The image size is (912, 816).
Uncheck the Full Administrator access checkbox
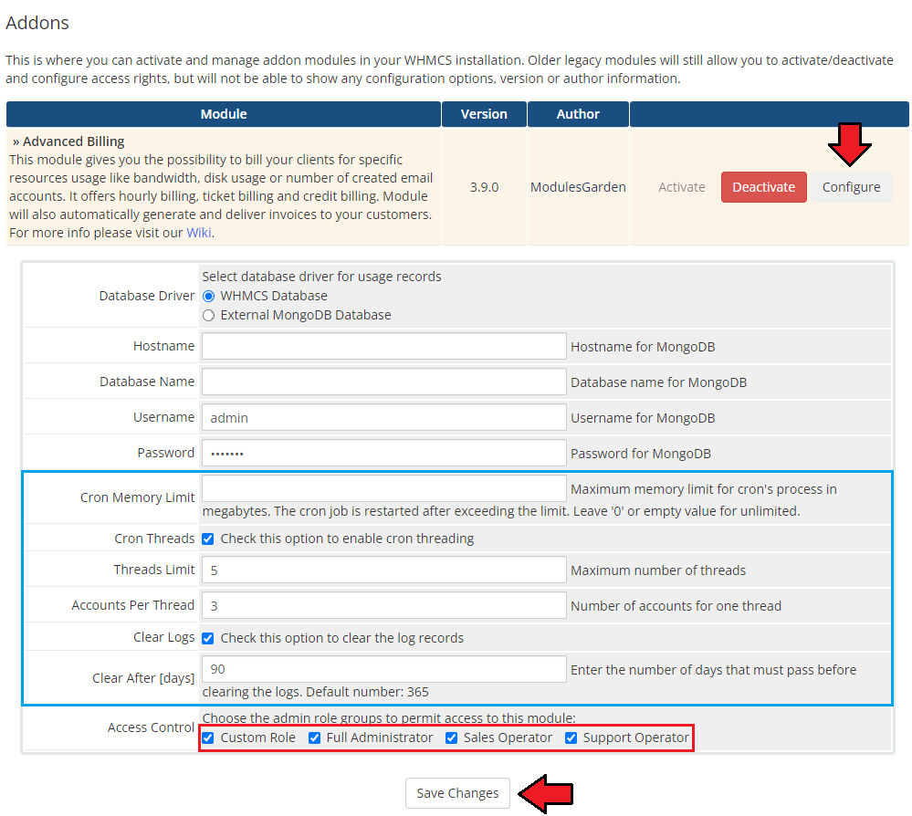(x=314, y=738)
